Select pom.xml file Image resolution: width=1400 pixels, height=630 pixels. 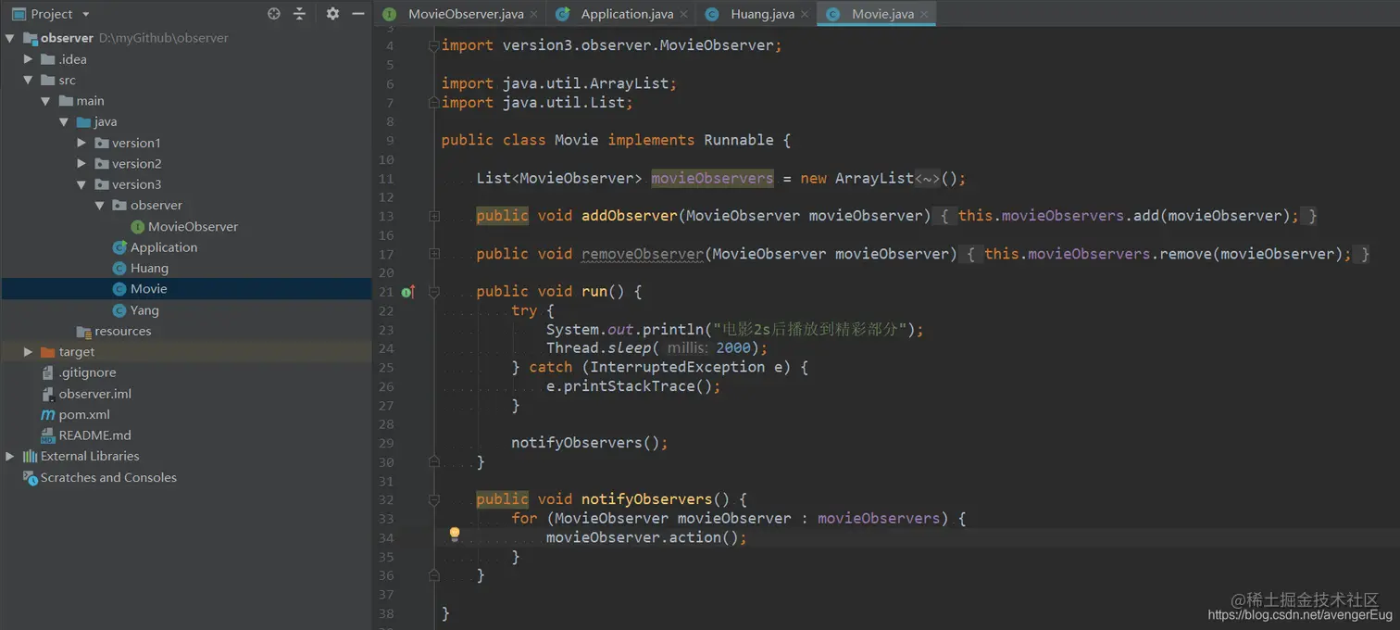pos(76,414)
